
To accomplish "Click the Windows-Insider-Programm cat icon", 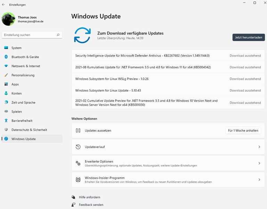I will [x=78, y=180].
